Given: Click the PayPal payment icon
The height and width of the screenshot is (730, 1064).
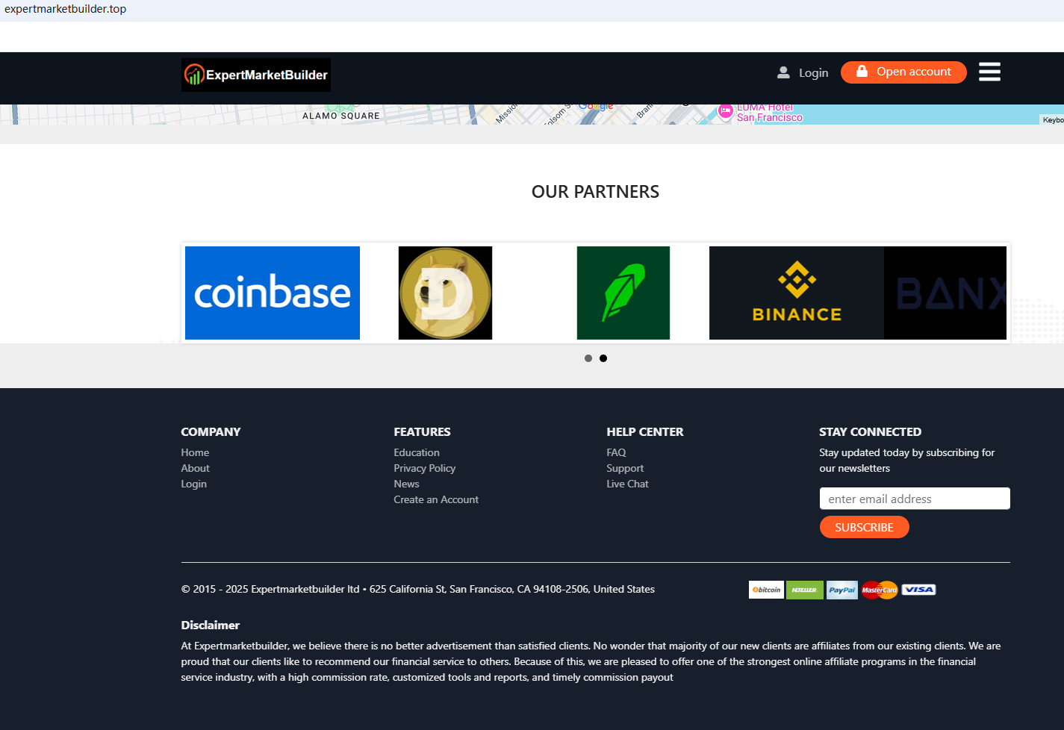Looking at the screenshot, I should tap(842, 590).
